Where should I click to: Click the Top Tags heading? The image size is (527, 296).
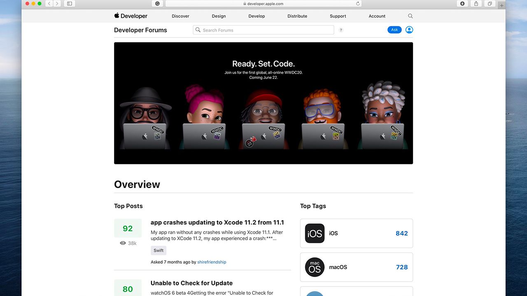click(313, 206)
